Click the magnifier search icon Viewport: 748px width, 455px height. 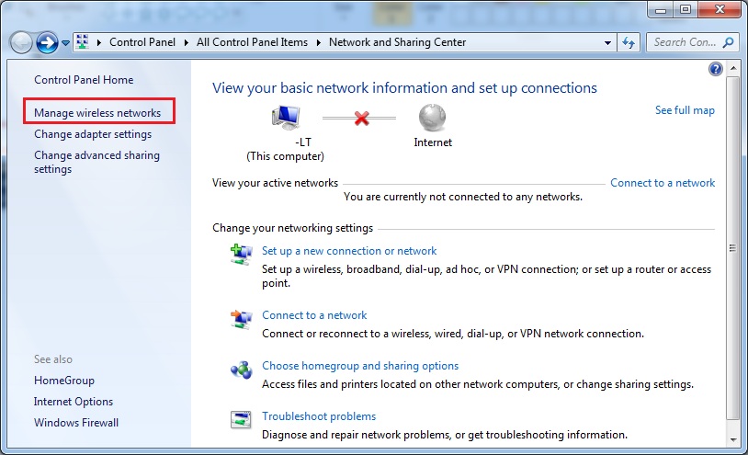(x=728, y=42)
